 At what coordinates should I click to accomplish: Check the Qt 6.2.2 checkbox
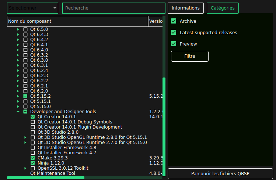click(x=25, y=81)
